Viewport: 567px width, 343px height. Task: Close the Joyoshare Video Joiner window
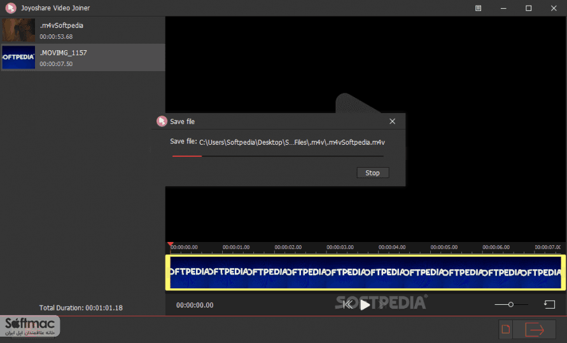tap(554, 8)
